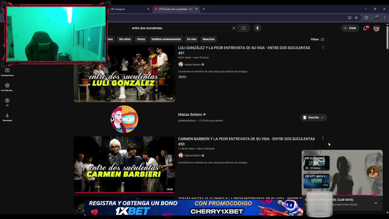Open Matias Bottero channel name link
The image size is (389, 219).
pos(190,115)
